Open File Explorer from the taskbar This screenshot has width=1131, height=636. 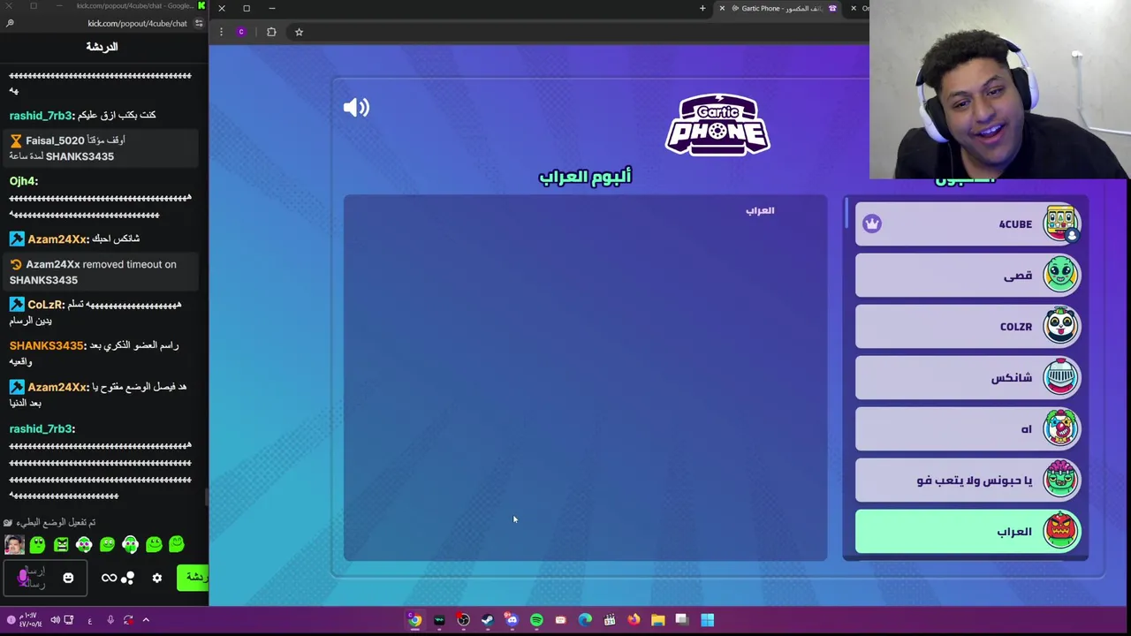click(657, 620)
